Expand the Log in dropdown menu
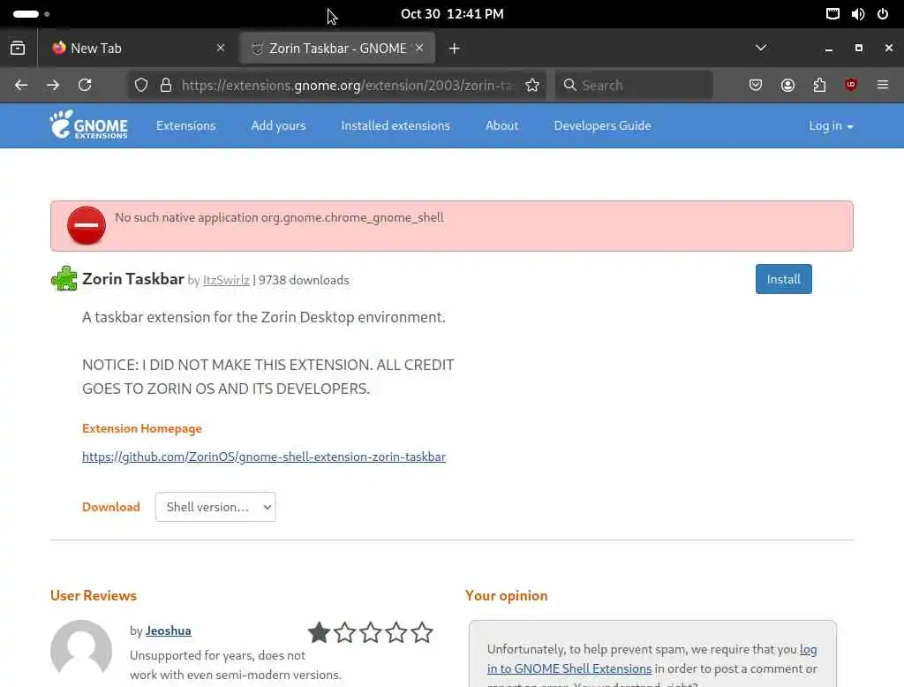The width and height of the screenshot is (904, 687). click(831, 125)
